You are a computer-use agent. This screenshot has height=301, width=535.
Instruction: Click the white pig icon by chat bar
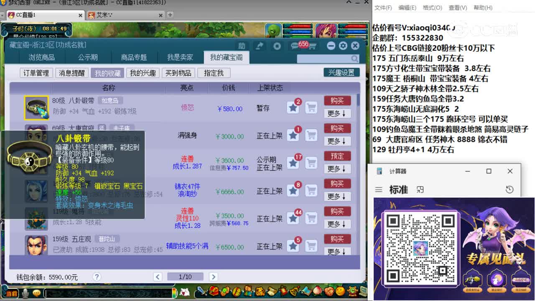pyautogui.click(x=184, y=293)
